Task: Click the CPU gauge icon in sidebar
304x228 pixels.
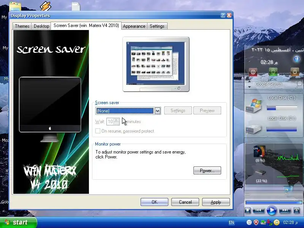Action: coord(259,152)
